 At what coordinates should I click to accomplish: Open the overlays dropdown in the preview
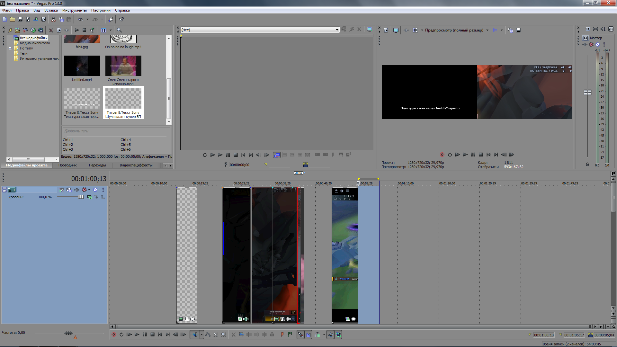501,30
